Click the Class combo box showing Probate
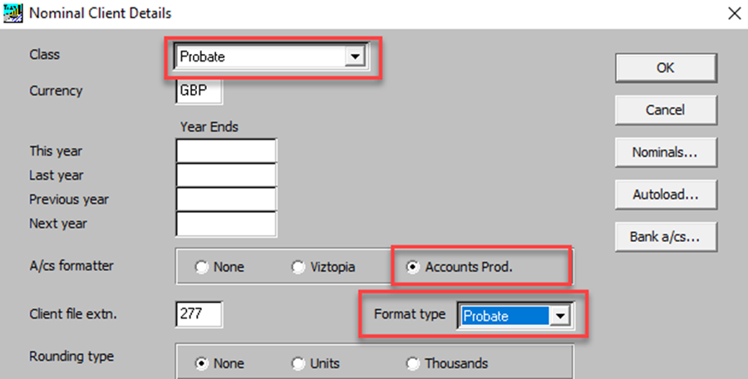The image size is (748, 379). point(270,57)
